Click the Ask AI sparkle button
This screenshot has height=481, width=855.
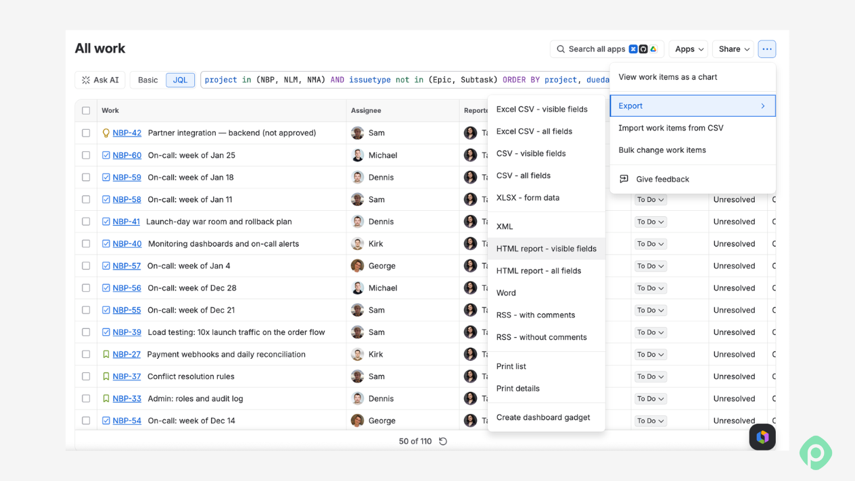(100, 80)
